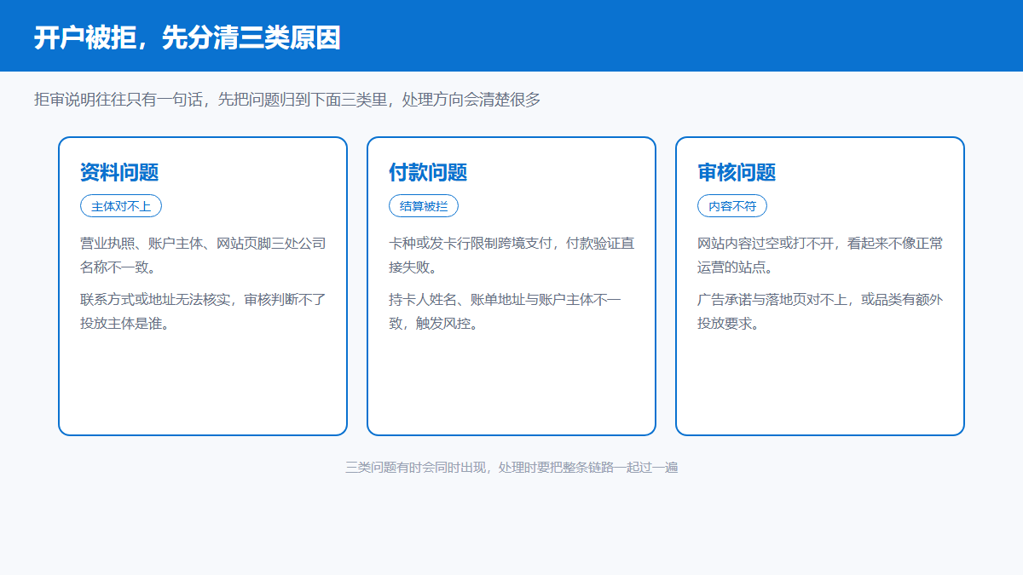The width and height of the screenshot is (1023, 575).
Task: Click the 内容不符 tag pill
Action: click(x=732, y=206)
